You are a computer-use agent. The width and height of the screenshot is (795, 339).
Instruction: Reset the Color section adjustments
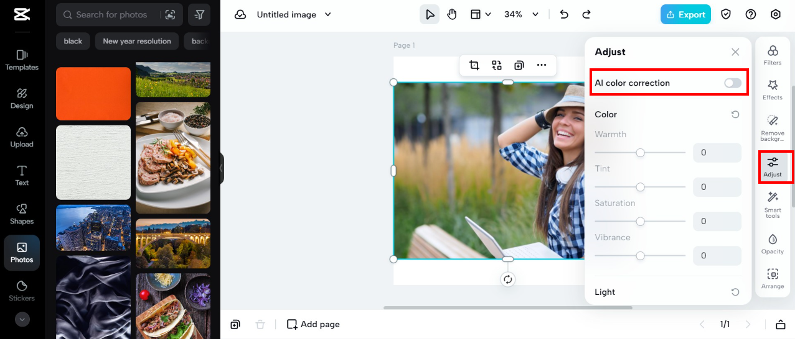pos(735,115)
